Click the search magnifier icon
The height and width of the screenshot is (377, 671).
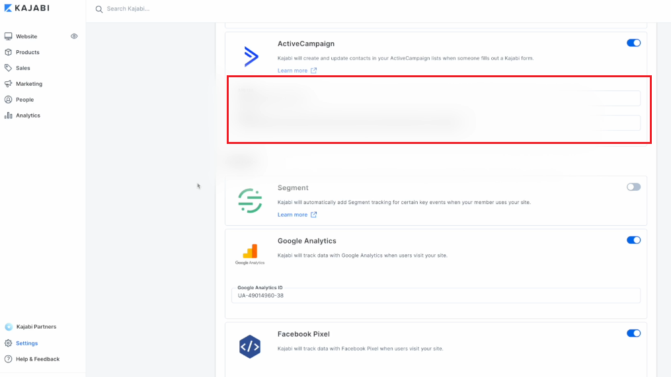click(x=99, y=9)
